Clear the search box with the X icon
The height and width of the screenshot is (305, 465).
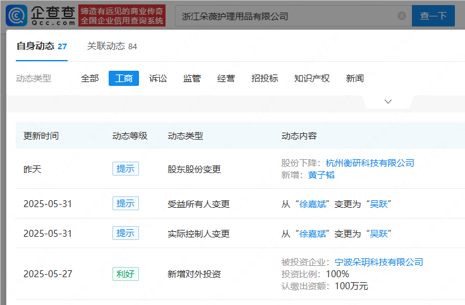pyautogui.click(x=402, y=16)
